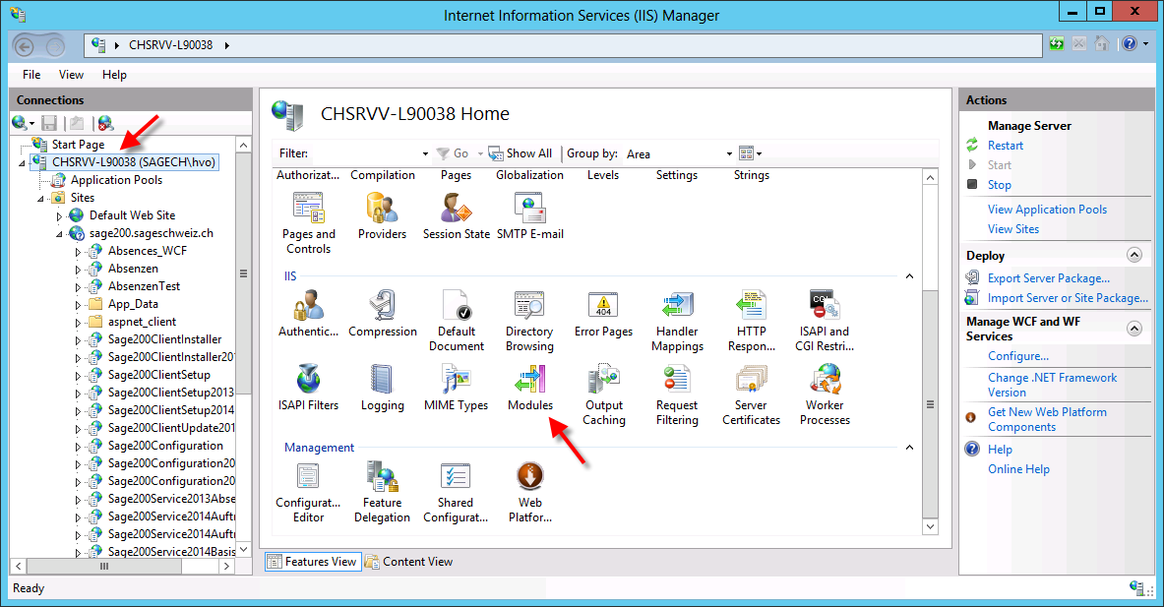Open the Shared Configuration feature

[x=456, y=492]
